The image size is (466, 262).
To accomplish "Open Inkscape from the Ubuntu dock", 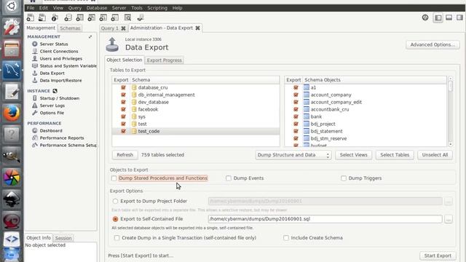I will point(12,199).
